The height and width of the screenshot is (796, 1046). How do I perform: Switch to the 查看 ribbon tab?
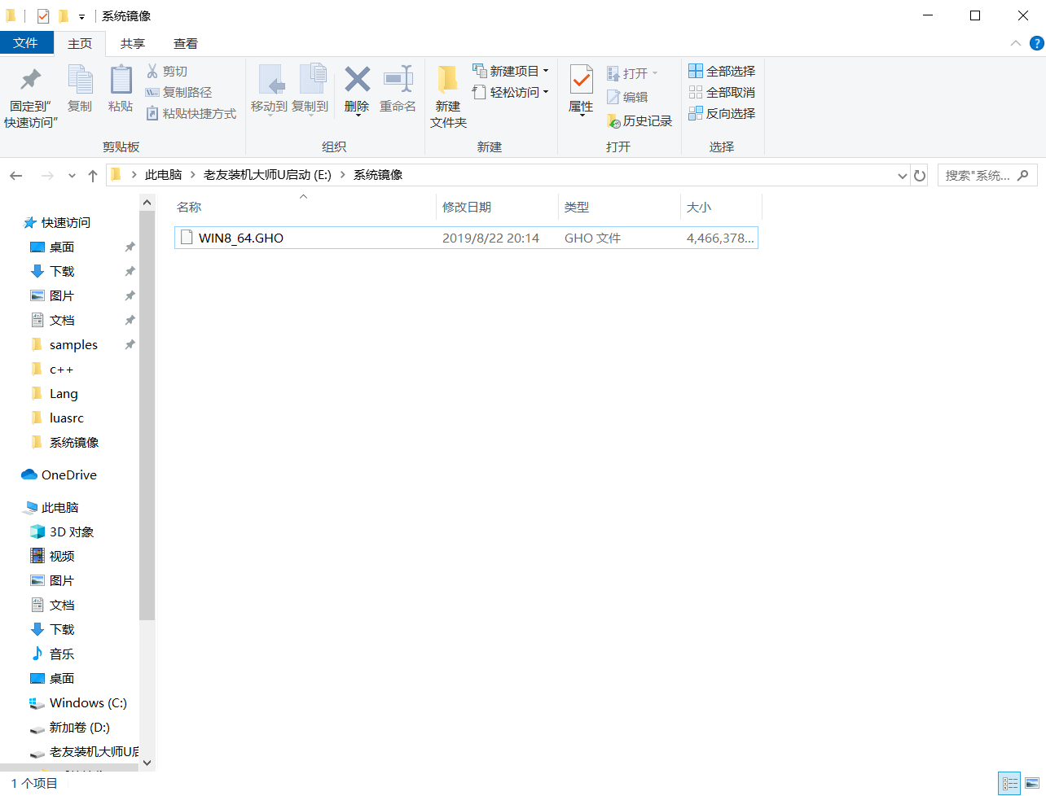[x=186, y=44]
